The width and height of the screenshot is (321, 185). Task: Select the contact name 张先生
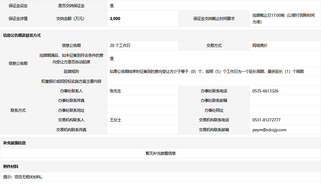(115, 91)
